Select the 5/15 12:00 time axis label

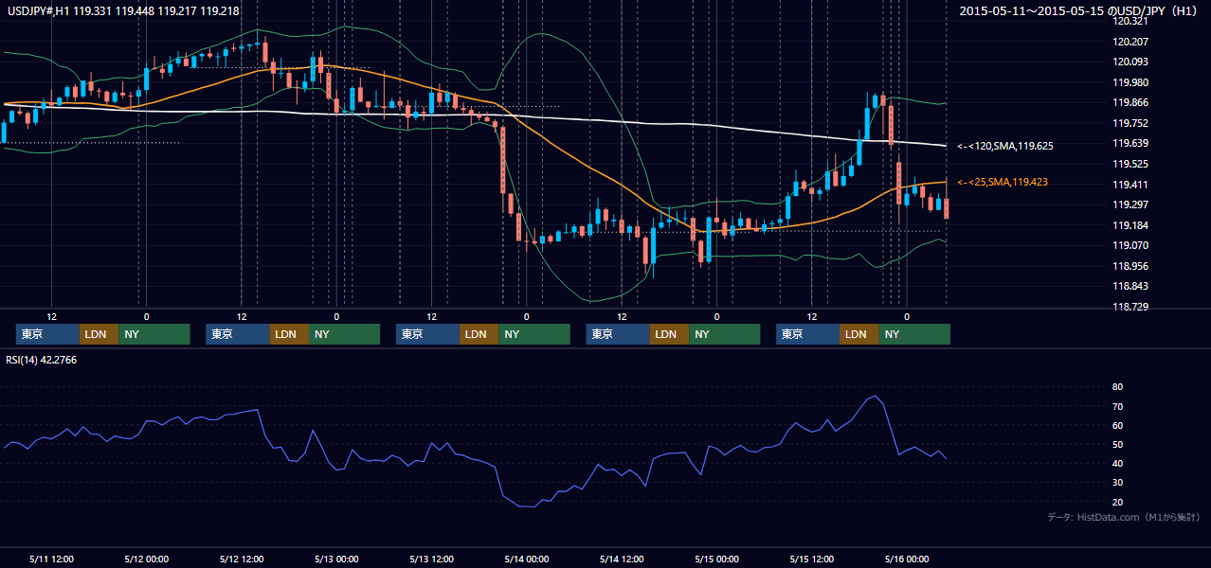(x=811, y=559)
